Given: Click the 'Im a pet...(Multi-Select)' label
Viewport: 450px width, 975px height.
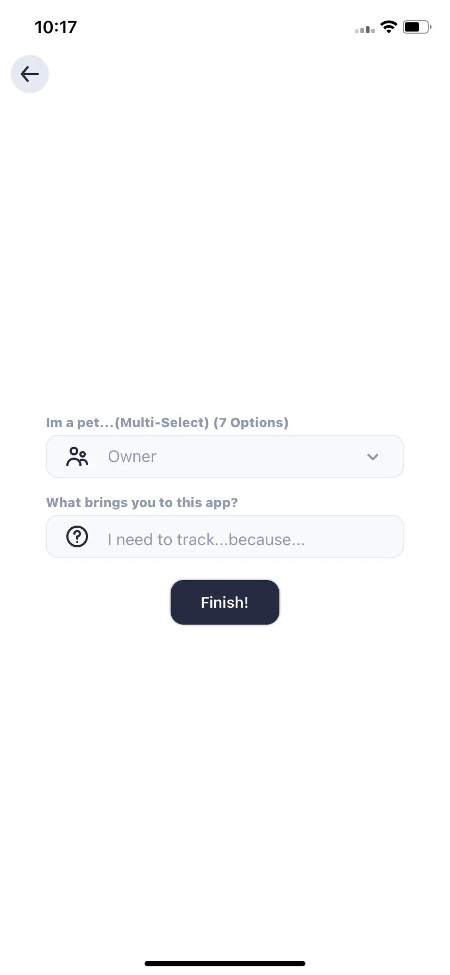Looking at the screenshot, I should click(128, 423).
